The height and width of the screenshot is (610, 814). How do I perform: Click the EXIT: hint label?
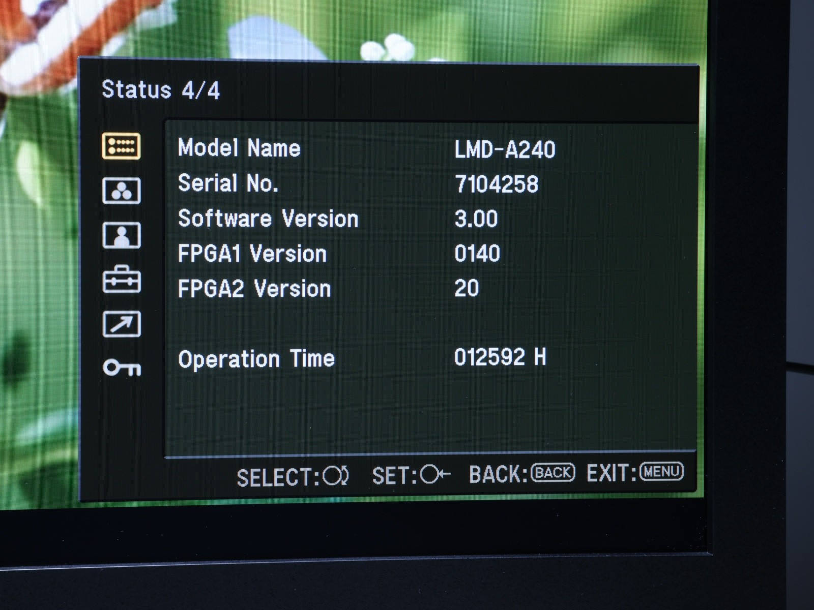click(x=612, y=473)
